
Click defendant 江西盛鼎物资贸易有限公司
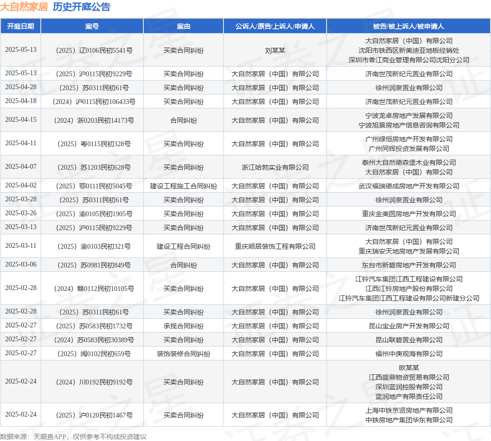pos(409,377)
